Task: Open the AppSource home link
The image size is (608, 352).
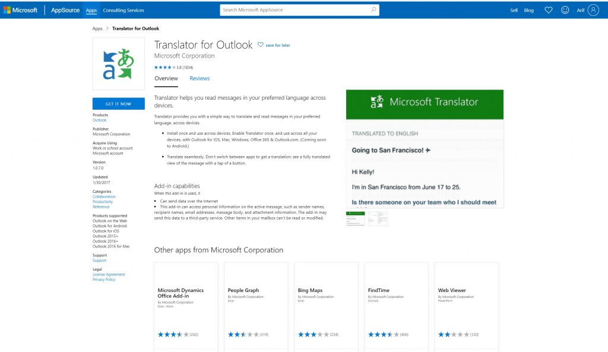Action: pos(65,10)
